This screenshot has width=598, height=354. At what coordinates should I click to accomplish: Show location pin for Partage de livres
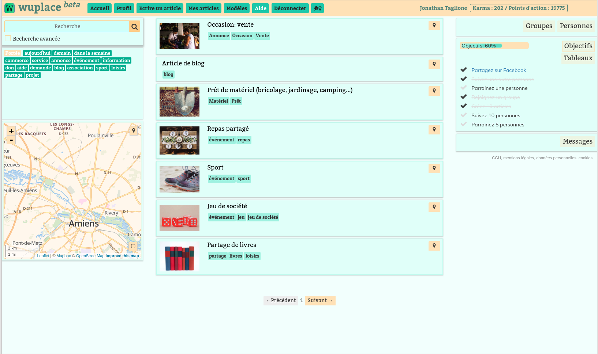click(434, 246)
